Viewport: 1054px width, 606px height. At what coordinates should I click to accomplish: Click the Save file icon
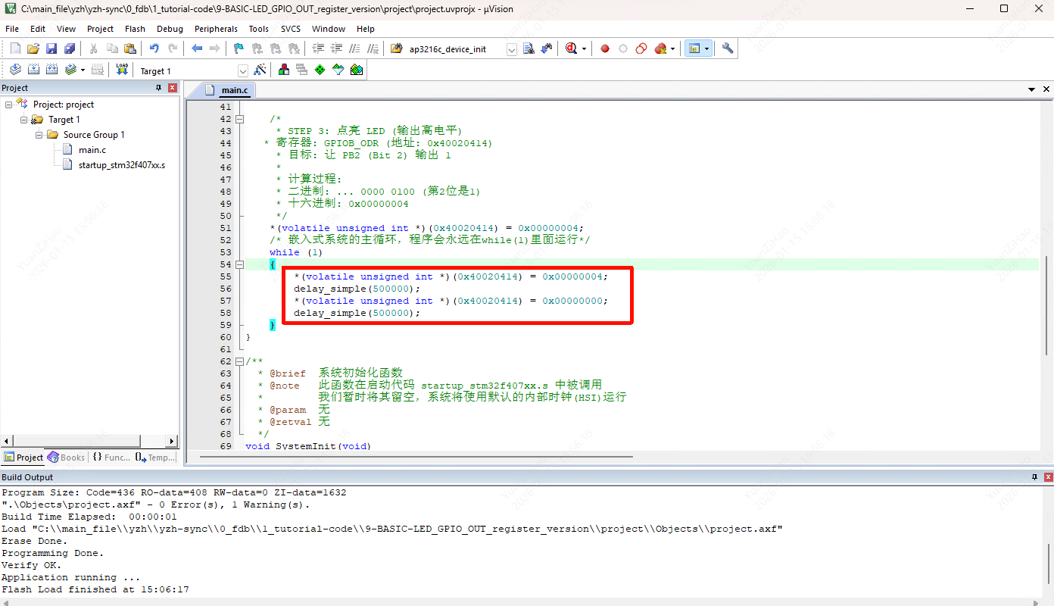[51, 48]
